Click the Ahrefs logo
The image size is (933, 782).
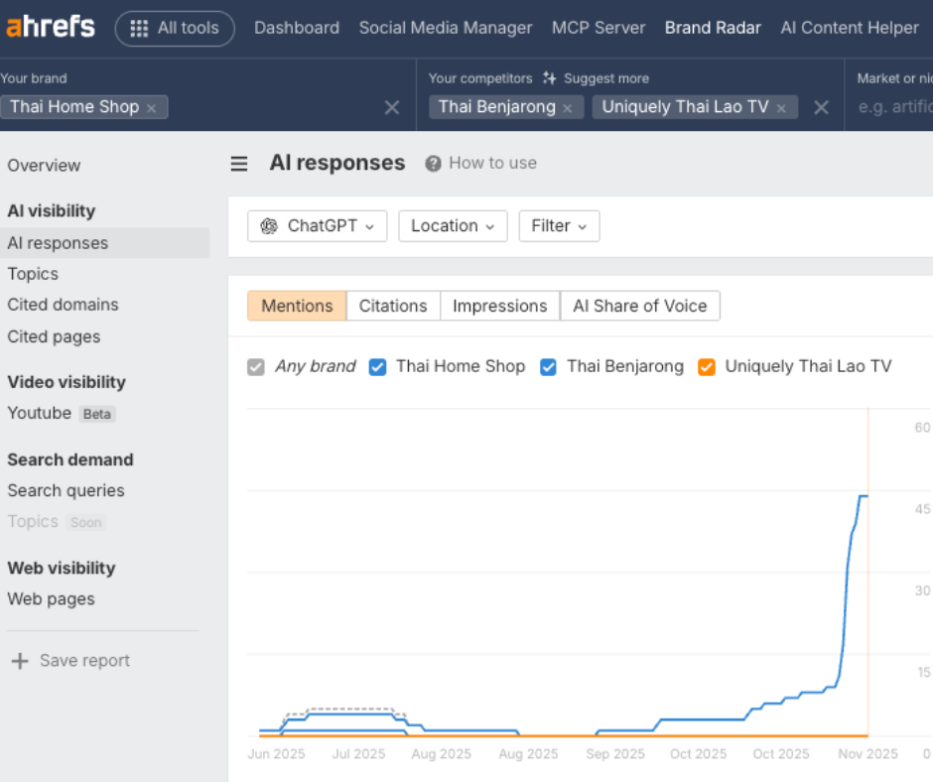(51, 28)
